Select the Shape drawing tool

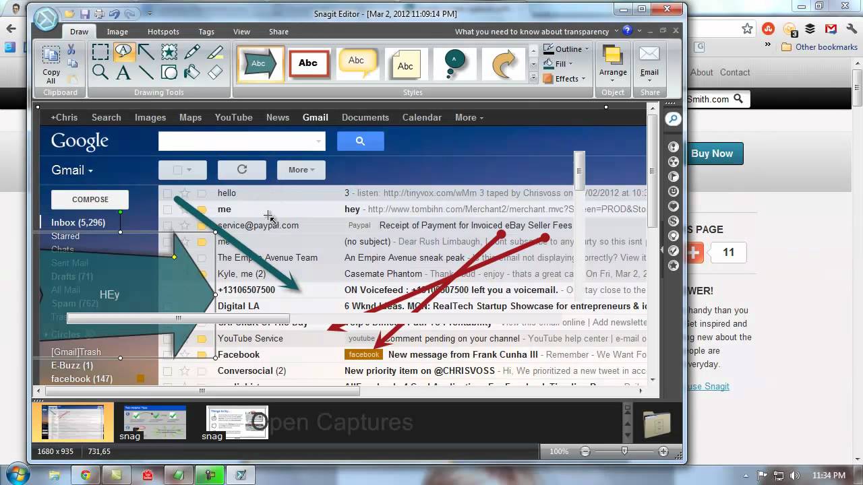(x=169, y=72)
